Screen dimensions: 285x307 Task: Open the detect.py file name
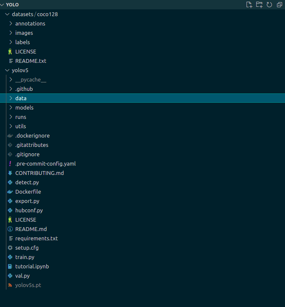(x=27, y=182)
